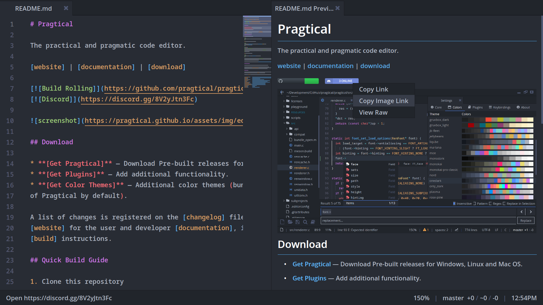This screenshot has height=305, width=543.
Task: Click '[Get Pragtical]' on editor line 14
Action: 75,164
